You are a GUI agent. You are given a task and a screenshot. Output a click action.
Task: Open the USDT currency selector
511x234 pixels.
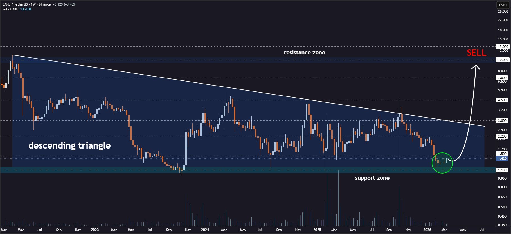point(503,5)
